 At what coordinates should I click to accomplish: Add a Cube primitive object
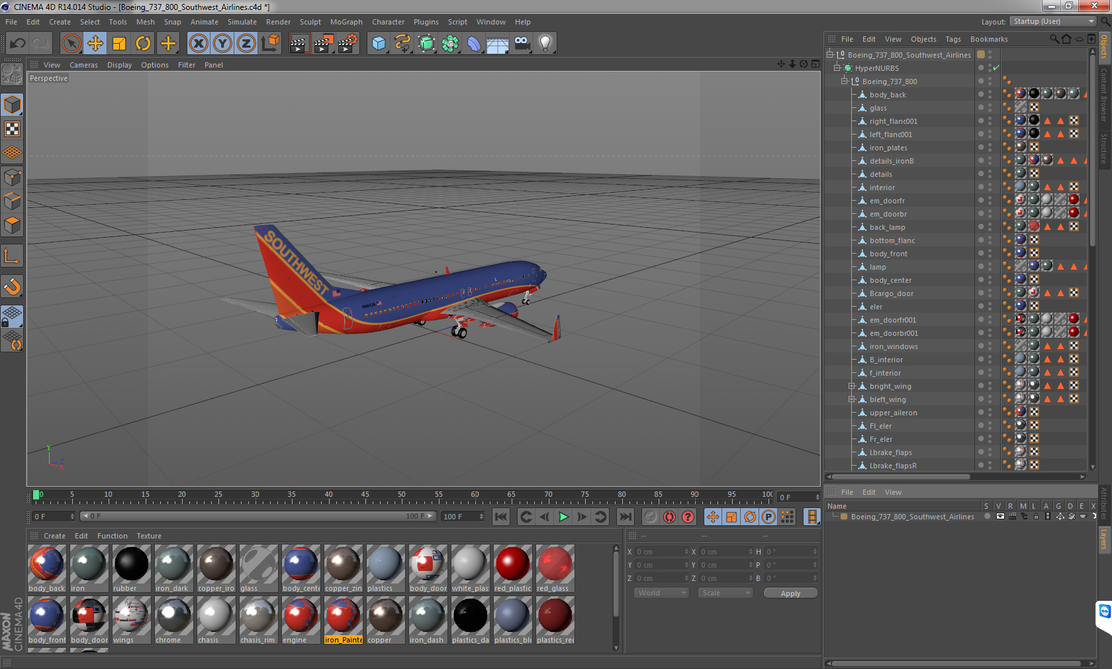(x=379, y=44)
